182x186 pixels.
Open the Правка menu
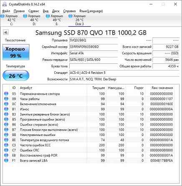pyautogui.click(x=19, y=11)
